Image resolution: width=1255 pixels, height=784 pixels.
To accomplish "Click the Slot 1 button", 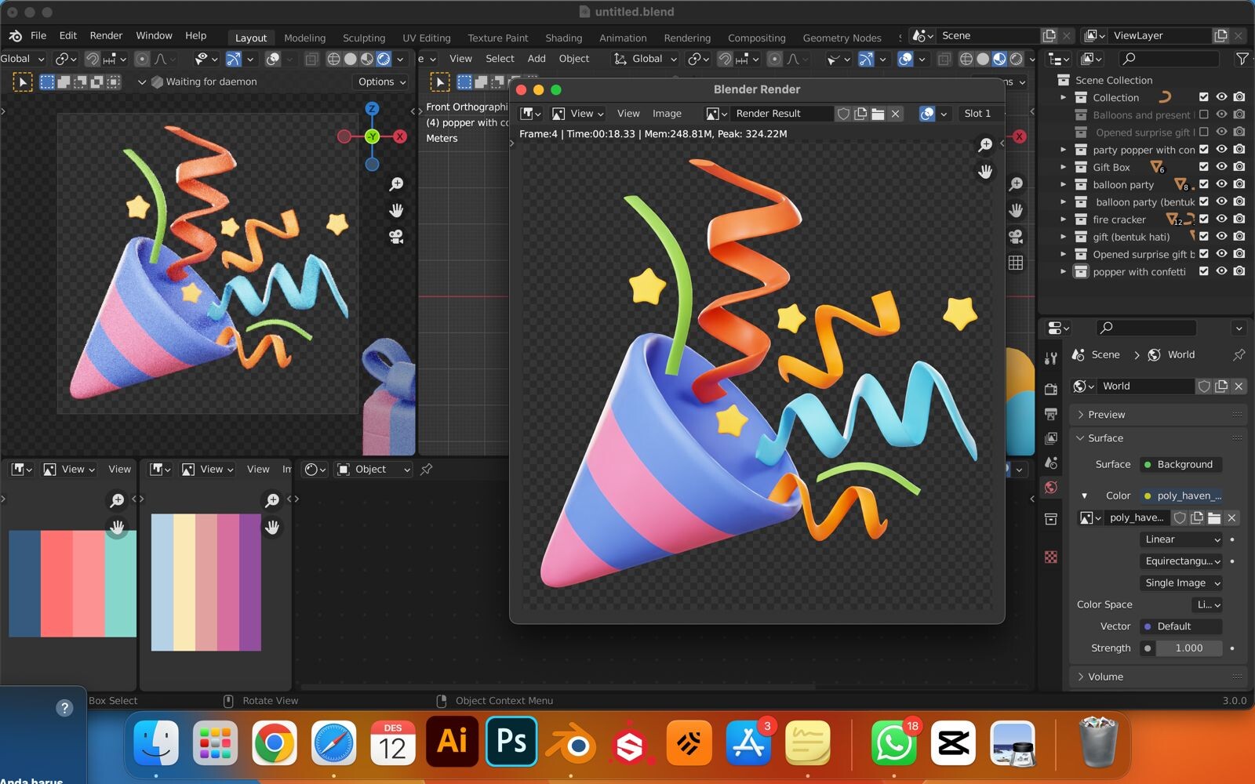I will [x=977, y=114].
